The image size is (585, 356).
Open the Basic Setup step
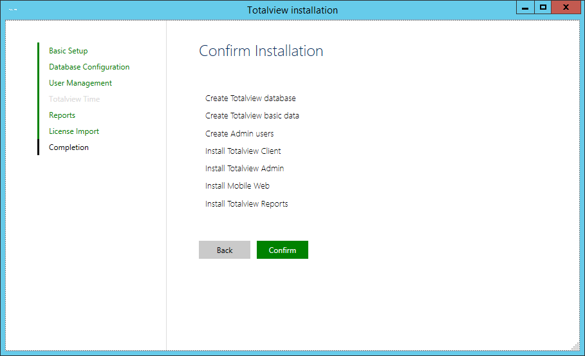coord(68,51)
